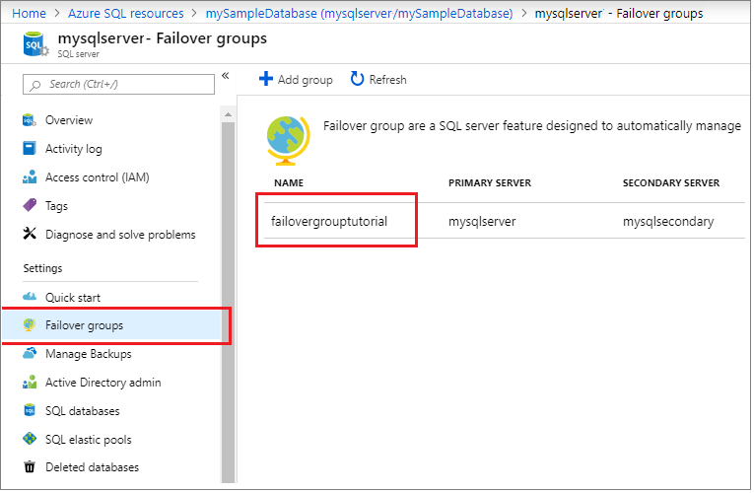Click the SQL databases icon
Screen dimensions: 754x493
(30, 411)
